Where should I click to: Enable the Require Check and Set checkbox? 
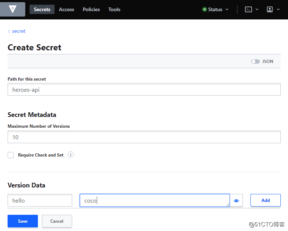click(11, 155)
